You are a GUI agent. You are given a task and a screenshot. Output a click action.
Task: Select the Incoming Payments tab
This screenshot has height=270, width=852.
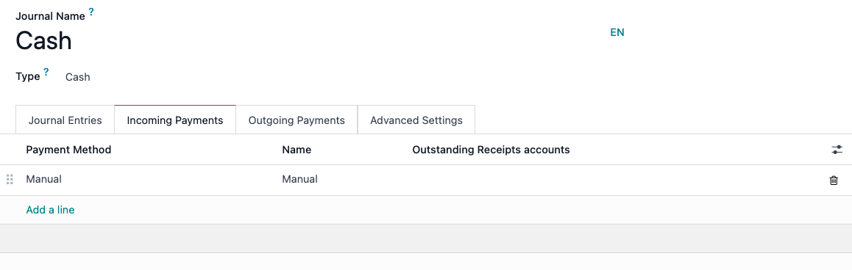pyautogui.click(x=175, y=120)
